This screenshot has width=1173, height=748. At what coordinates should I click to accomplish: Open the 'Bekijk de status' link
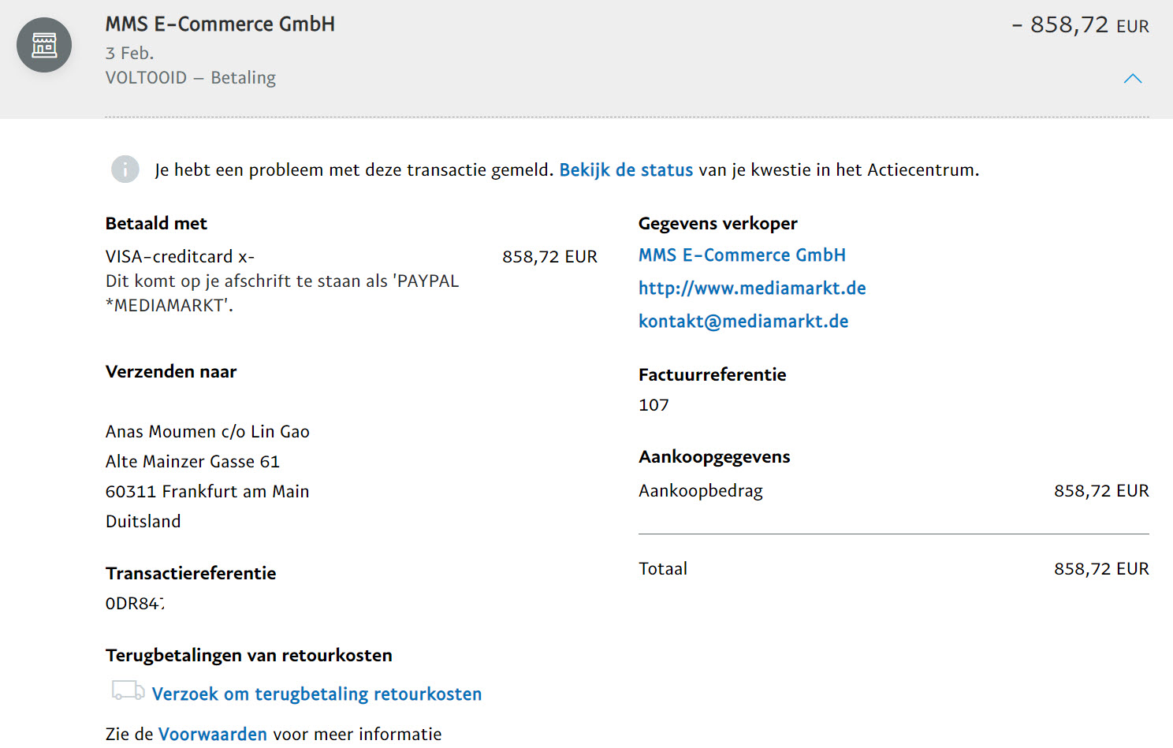point(625,170)
